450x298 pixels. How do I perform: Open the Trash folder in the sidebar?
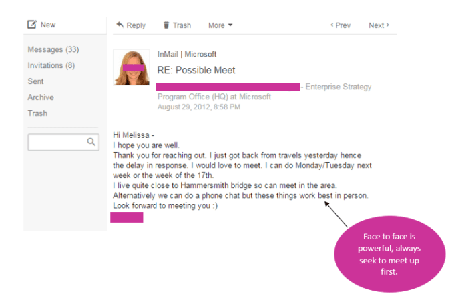(37, 113)
